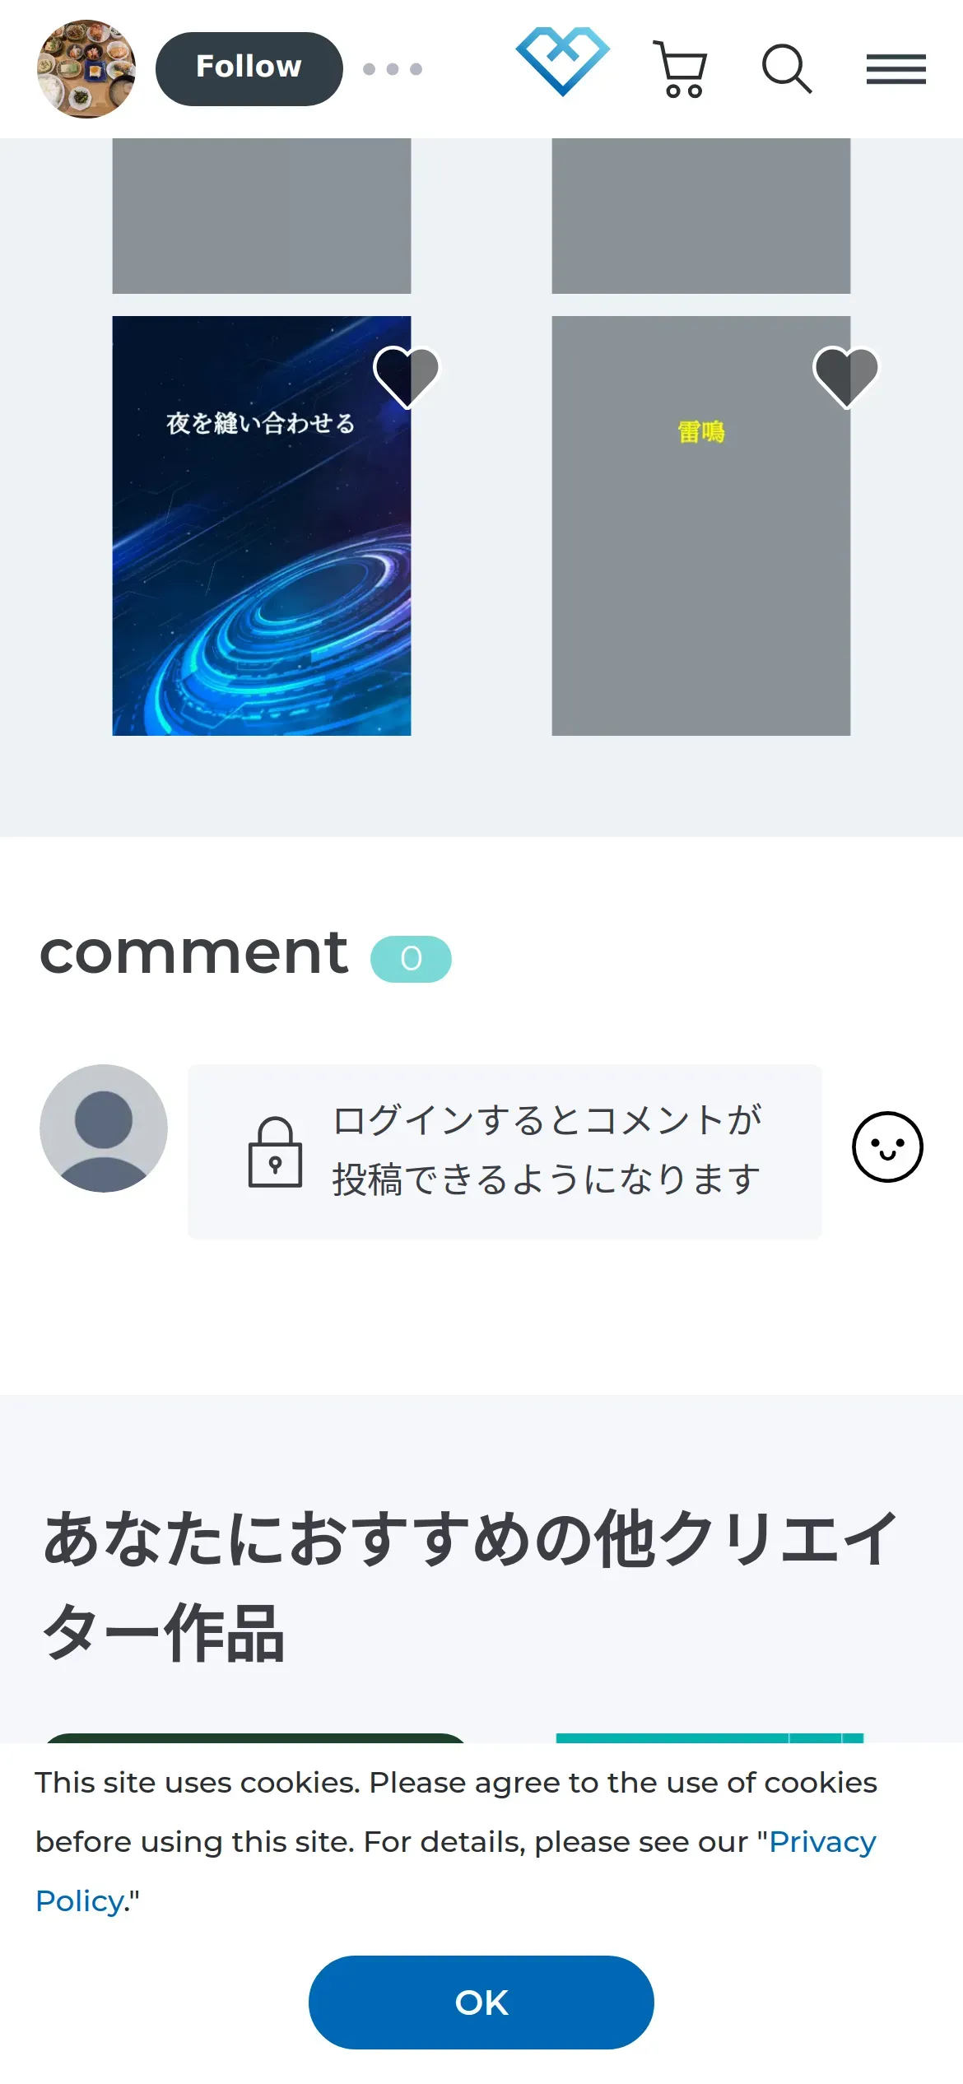Open the emoji smiley picker icon
The image size is (963, 2084).
coord(887,1147)
